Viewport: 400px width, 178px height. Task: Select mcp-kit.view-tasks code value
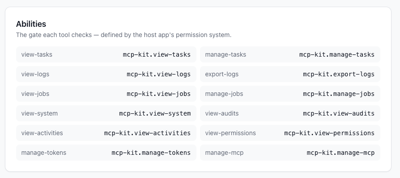click(157, 55)
